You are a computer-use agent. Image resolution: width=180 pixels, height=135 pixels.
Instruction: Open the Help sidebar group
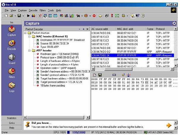12,128
